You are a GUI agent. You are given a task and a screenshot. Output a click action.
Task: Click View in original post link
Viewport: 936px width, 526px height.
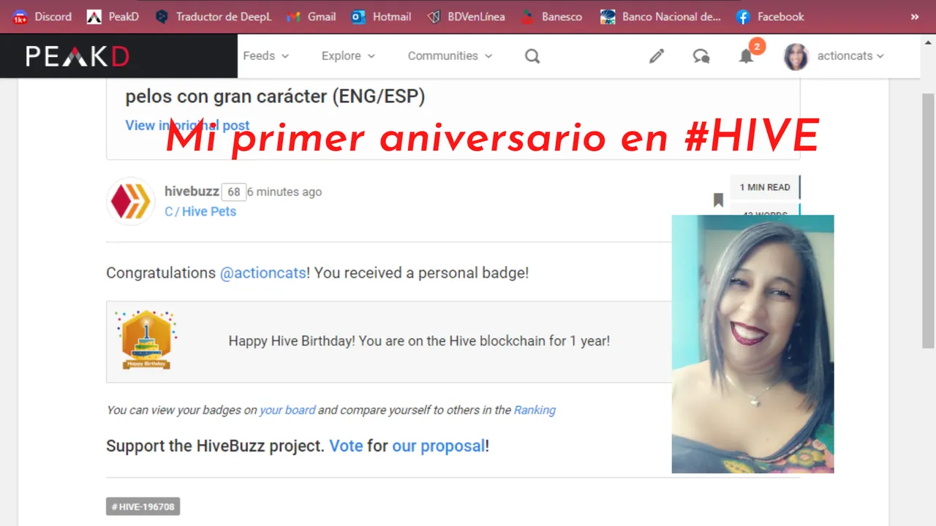click(187, 126)
